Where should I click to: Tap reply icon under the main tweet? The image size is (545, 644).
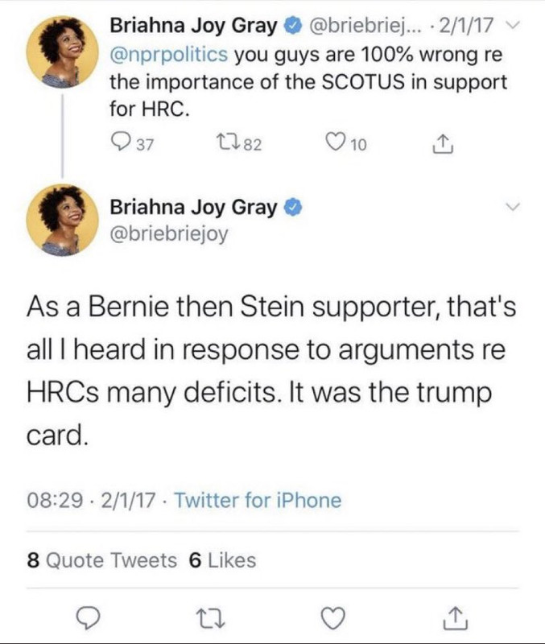click(89, 617)
